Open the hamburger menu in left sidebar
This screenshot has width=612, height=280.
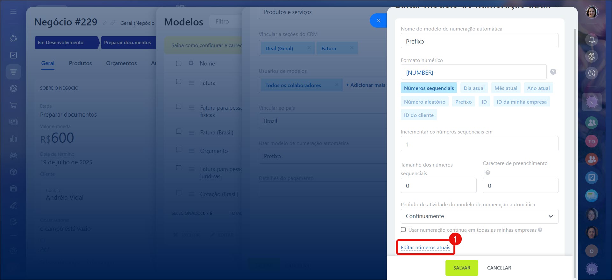pyautogui.click(x=13, y=12)
